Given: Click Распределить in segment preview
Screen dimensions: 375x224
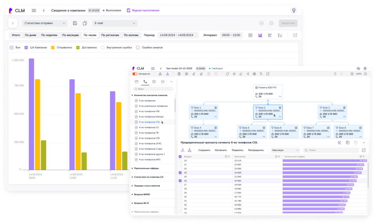Looking at the screenshot, I should tap(255, 150).
